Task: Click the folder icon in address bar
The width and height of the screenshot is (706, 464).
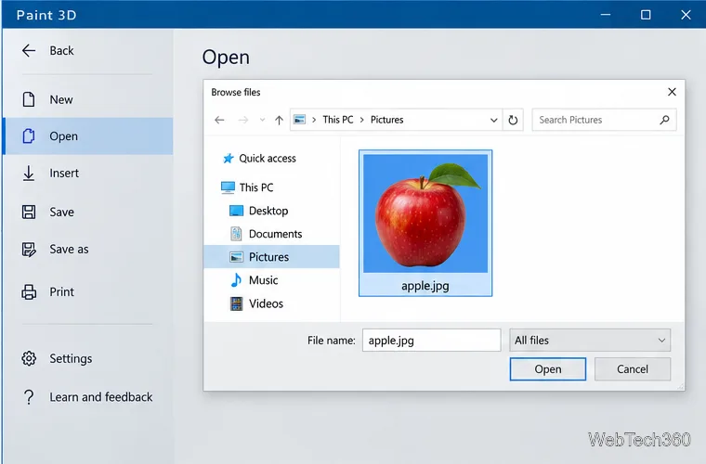Action: click(299, 120)
